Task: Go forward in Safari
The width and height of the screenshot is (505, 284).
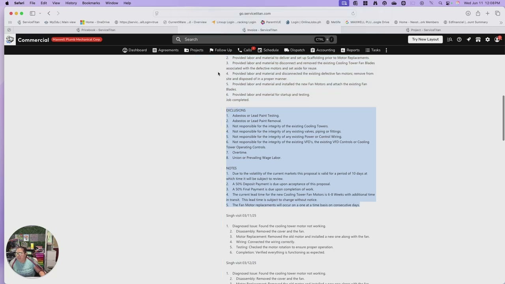Action: click(58, 13)
